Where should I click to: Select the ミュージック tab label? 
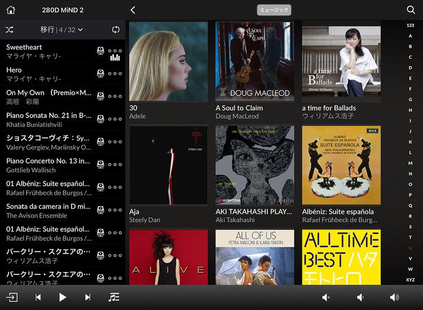pyautogui.click(x=274, y=10)
